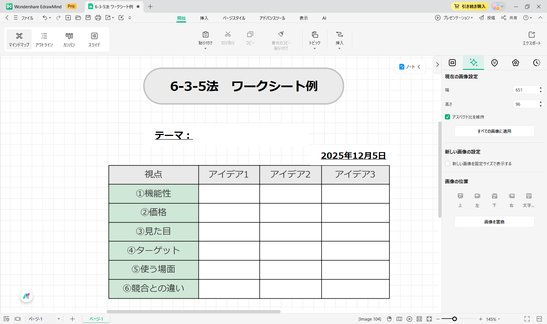Open the ページスタイル tab
This screenshot has width=547, height=324.
click(234, 18)
